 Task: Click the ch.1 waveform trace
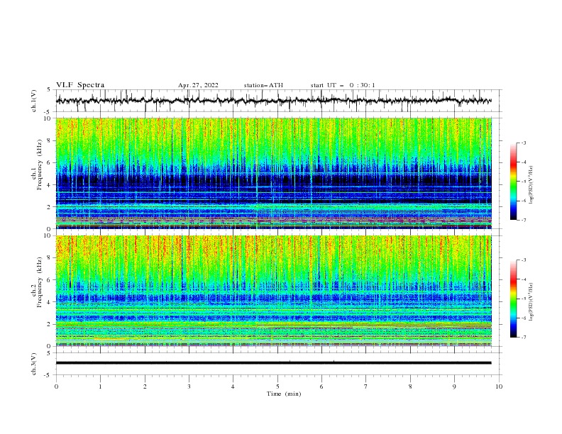click(x=274, y=101)
